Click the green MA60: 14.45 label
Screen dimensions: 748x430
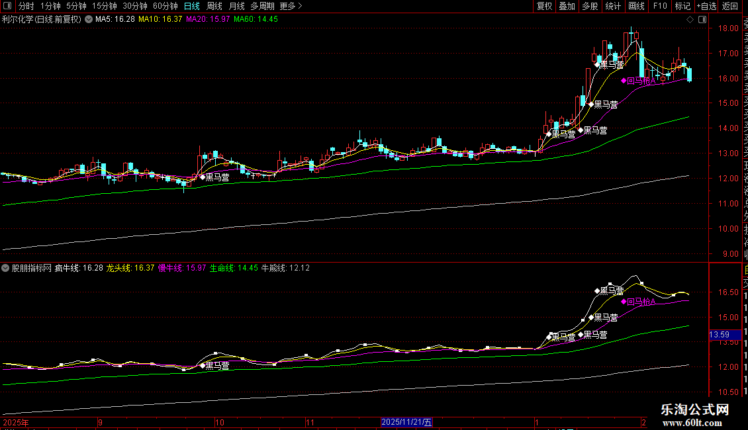(256, 20)
